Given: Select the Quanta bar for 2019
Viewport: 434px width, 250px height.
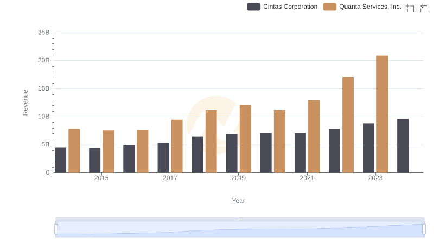Looking at the screenshot, I should click(245, 139).
